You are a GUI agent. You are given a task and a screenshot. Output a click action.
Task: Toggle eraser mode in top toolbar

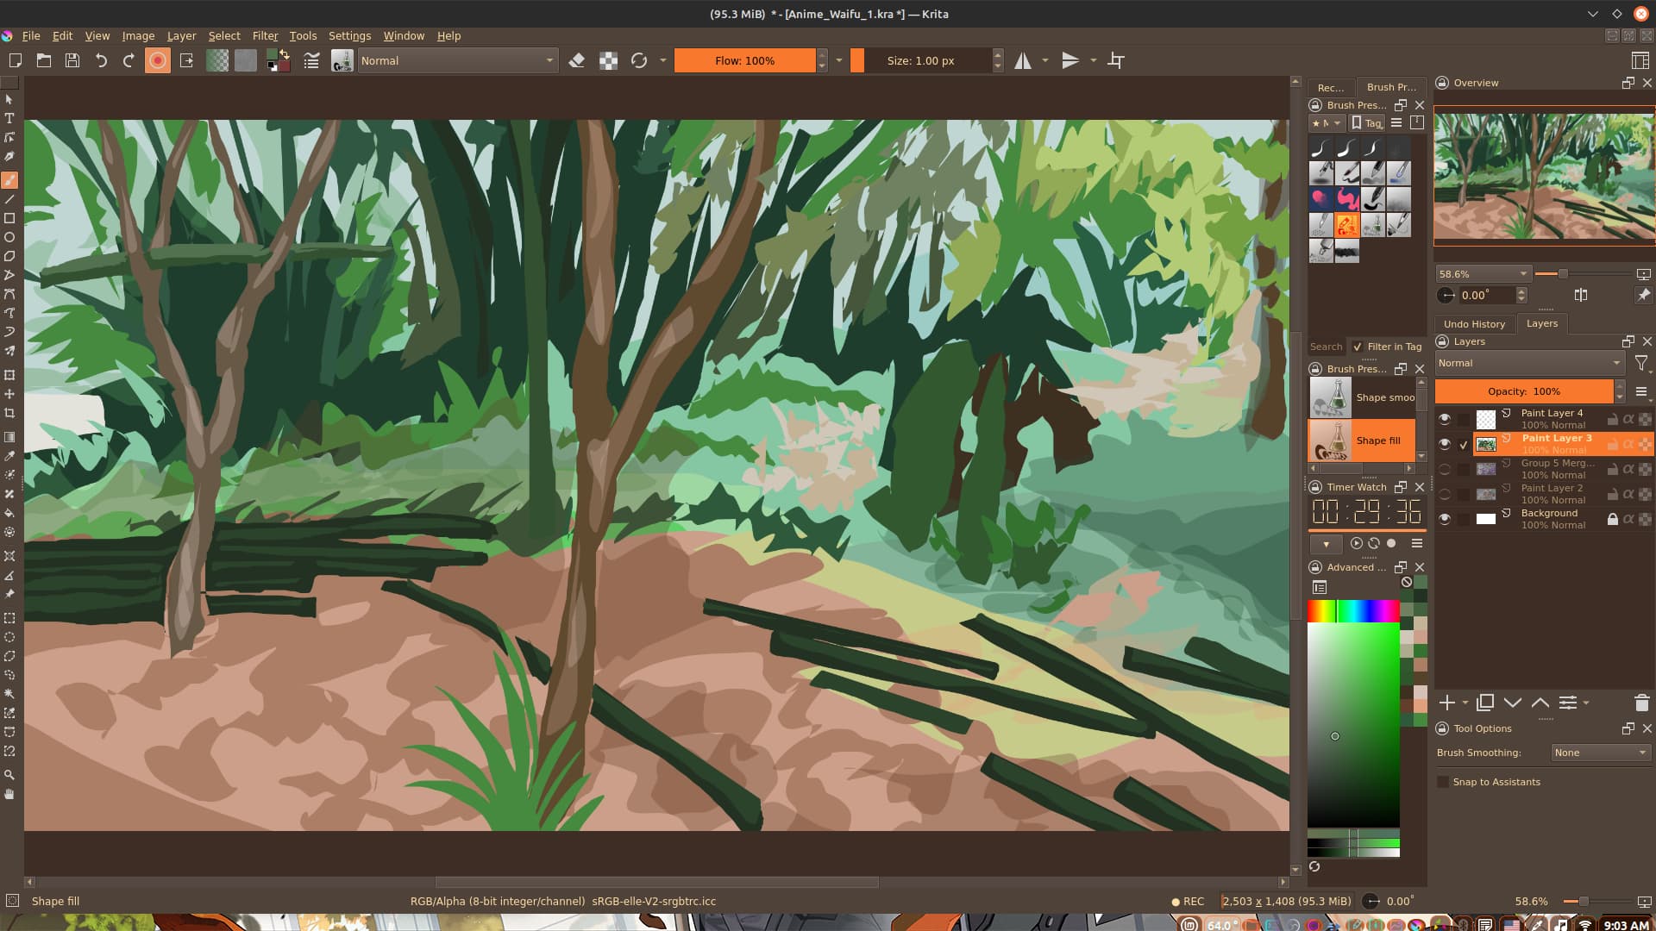coord(577,60)
